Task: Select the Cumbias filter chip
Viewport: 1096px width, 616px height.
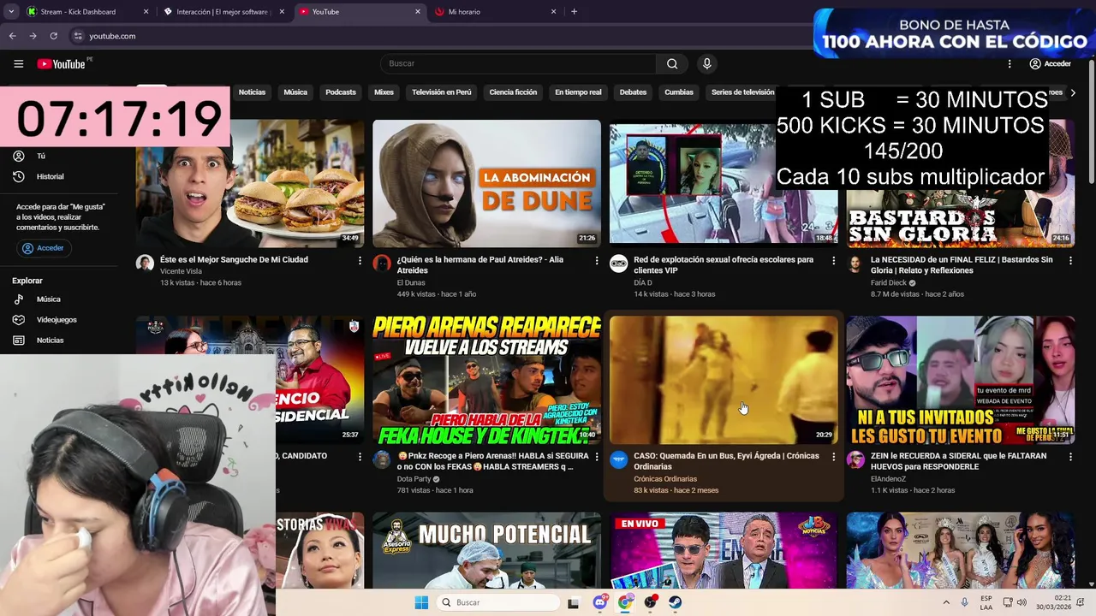Action: point(679,92)
